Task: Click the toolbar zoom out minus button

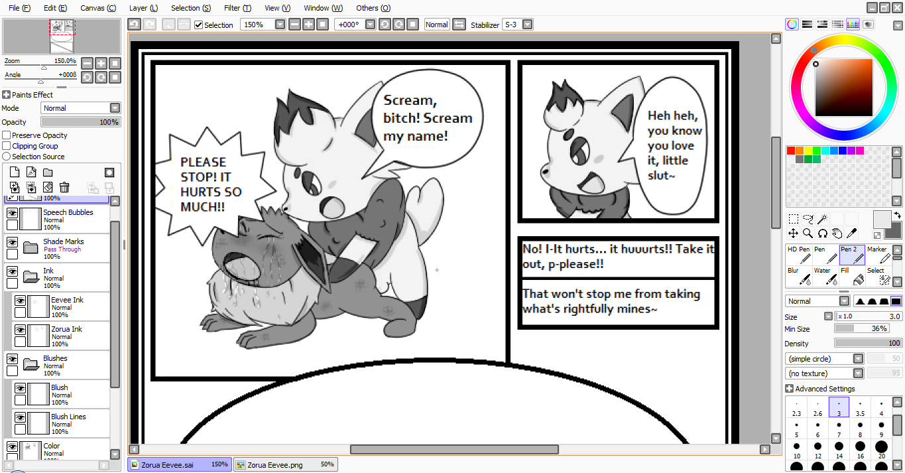Action: tap(295, 25)
